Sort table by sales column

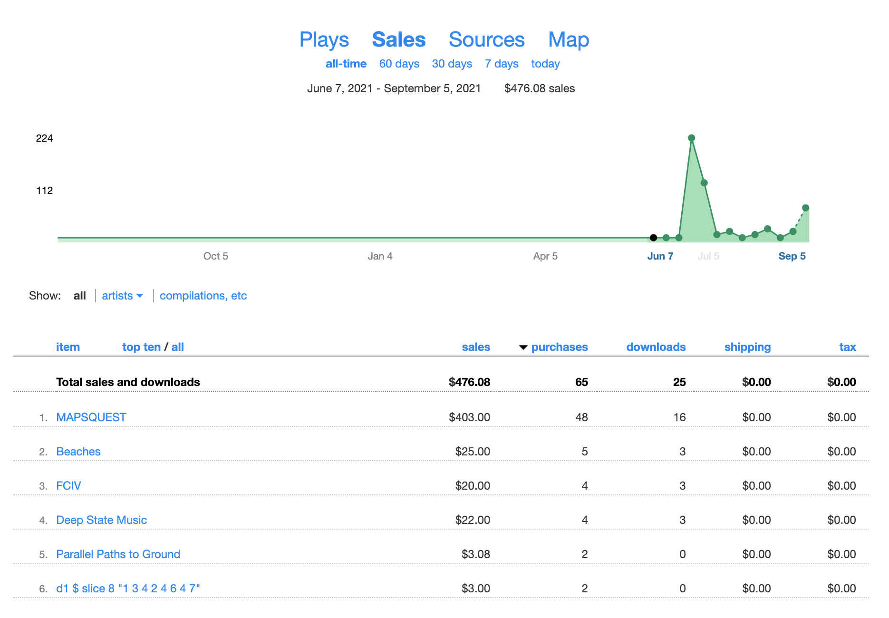[x=475, y=347]
